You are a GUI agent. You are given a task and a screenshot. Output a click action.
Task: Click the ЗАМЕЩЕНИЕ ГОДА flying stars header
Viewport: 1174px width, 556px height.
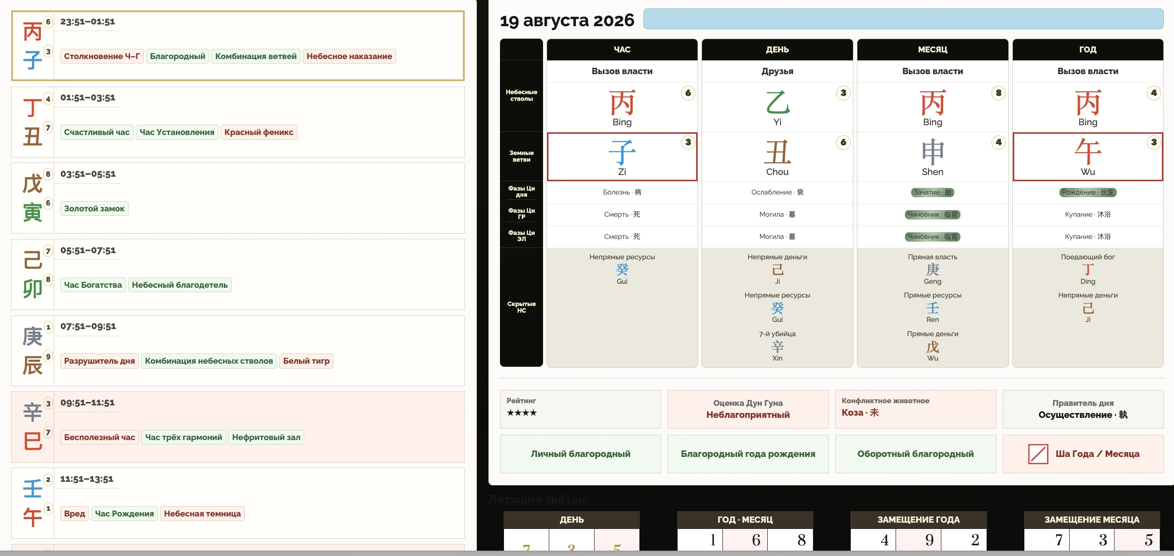[918, 520]
